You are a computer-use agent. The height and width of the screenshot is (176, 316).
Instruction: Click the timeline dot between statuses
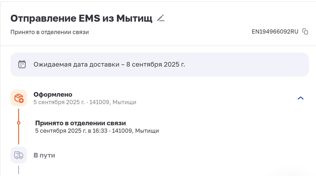[x=18, y=123]
